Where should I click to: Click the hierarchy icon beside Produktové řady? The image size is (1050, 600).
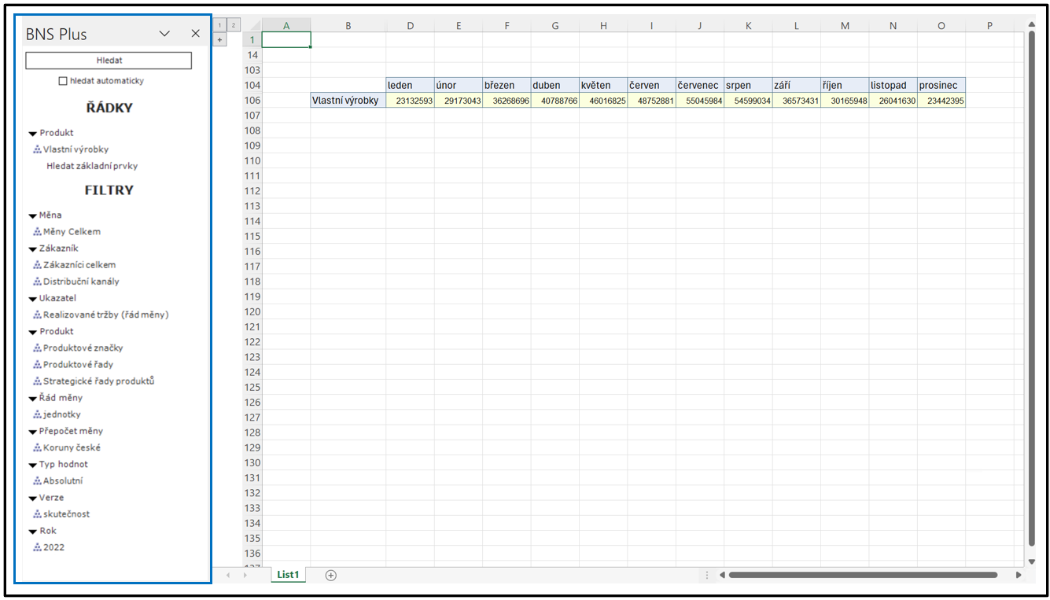point(37,365)
